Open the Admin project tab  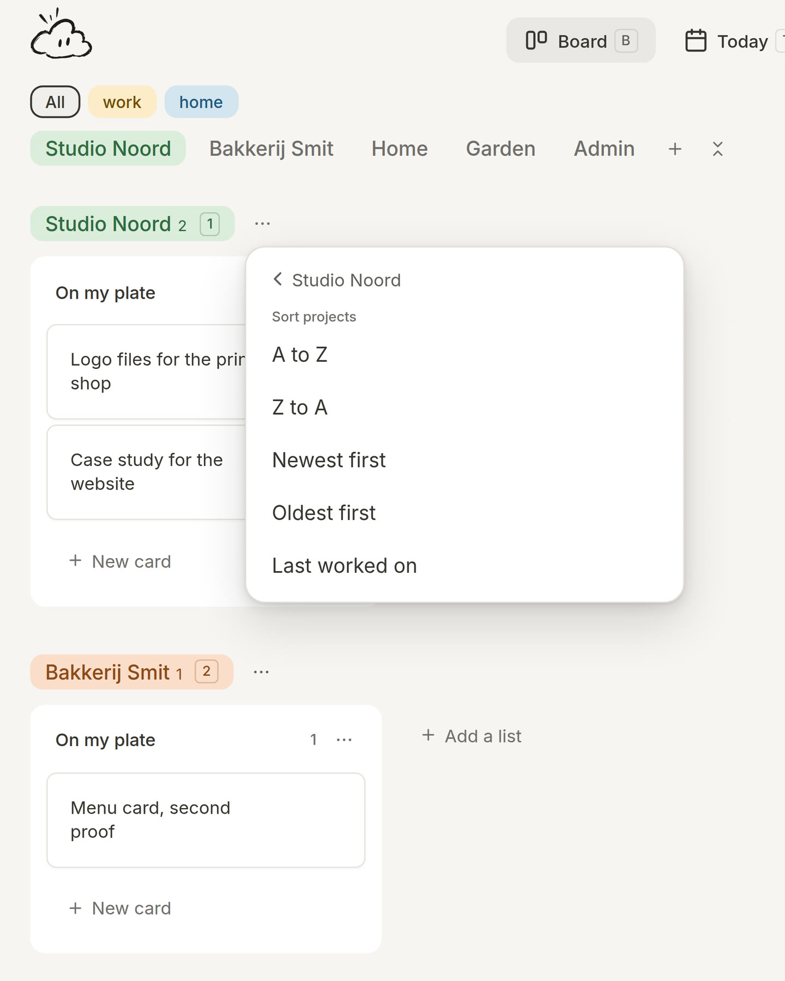[x=604, y=148]
